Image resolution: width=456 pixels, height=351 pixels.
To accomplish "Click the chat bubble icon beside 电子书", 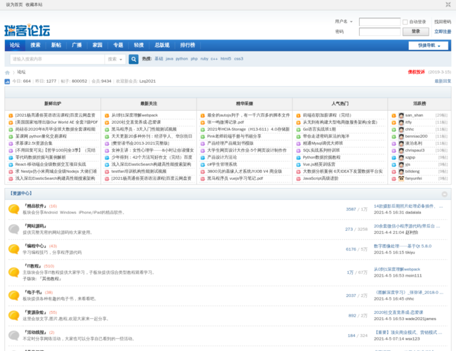I will click(x=13, y=295).
